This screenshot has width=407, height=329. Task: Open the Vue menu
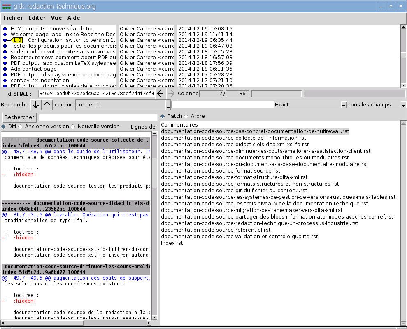point(56,18)
